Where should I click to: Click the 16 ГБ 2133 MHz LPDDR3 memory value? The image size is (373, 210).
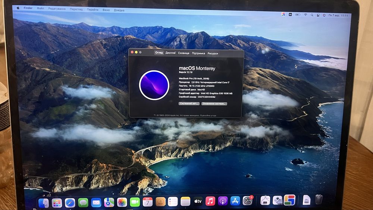pyautogui.click(x=201, y=86)
